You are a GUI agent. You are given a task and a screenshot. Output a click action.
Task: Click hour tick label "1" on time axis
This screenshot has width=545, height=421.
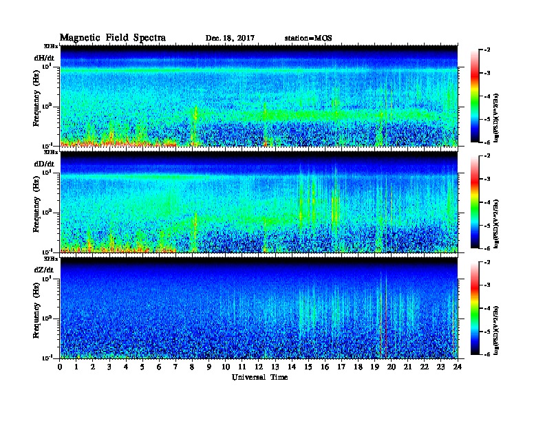tap(76, 367)
